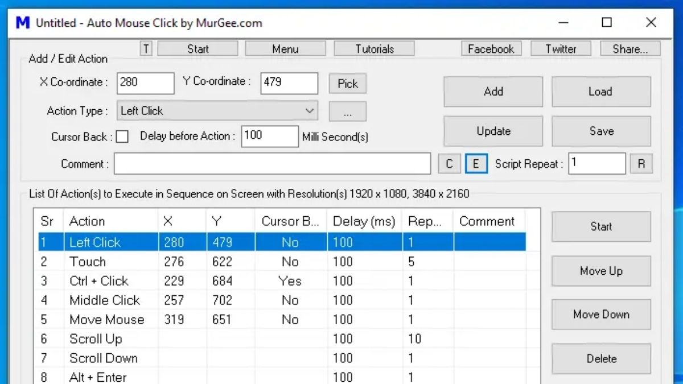The height and width of the screenshot is (384, 683).
Task: Click the Start button beside the action list
Action: tap(601, 226)
